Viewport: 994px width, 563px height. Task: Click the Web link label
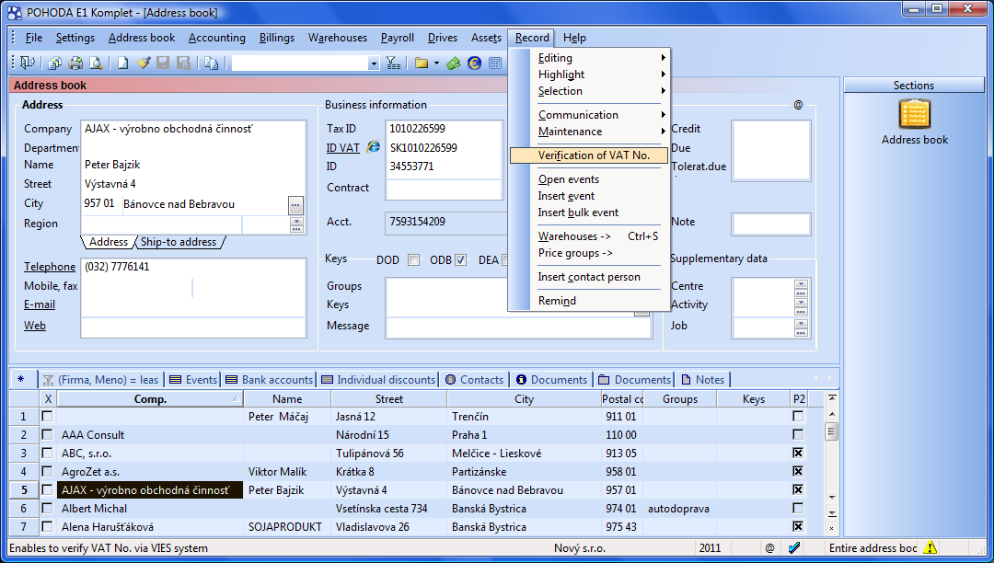[x=35, y=325]
